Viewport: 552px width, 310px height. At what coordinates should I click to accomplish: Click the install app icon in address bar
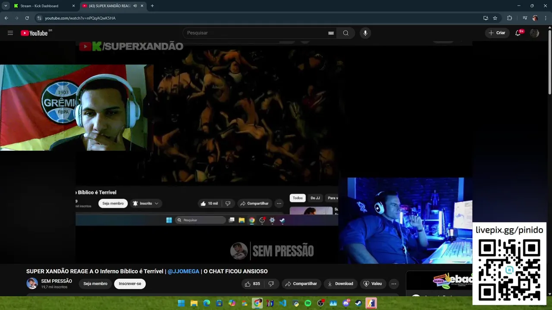pos(486,18)
